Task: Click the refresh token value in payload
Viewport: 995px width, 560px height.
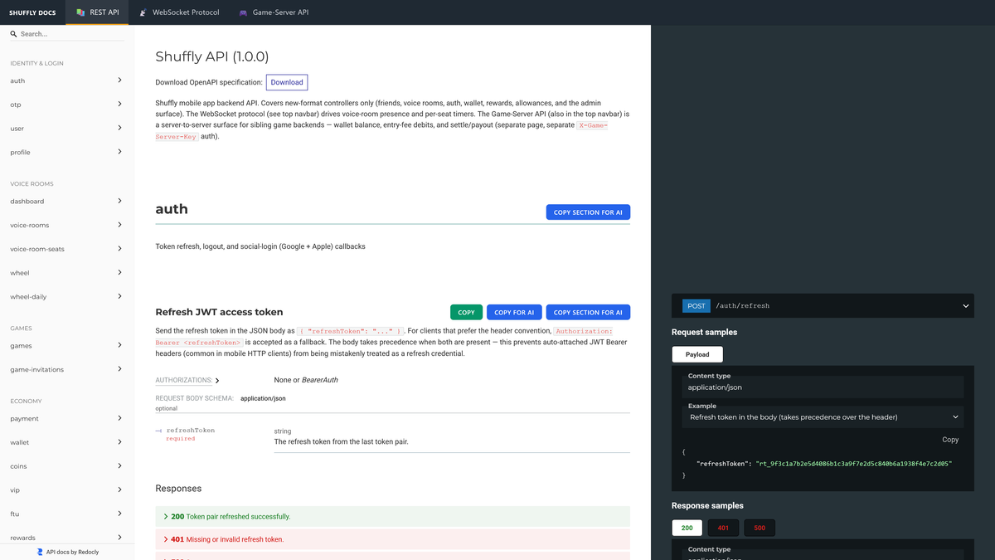Action: (853, 464)
